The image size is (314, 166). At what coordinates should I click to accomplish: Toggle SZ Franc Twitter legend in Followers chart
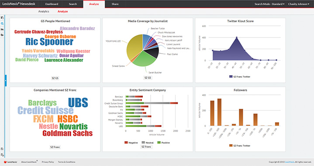point(240,146)
